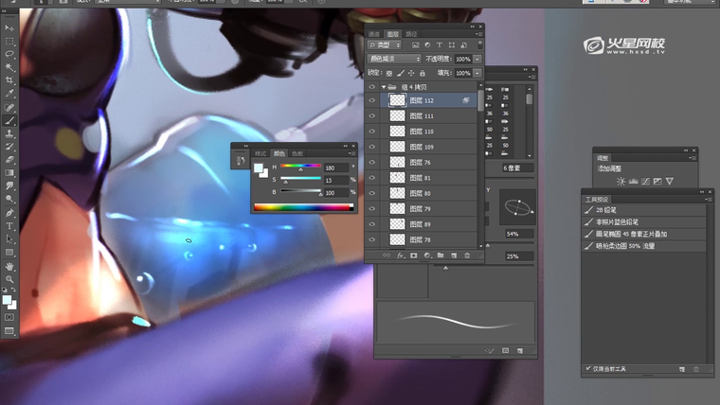Toggle visibility of layer 图层 76

tap(372, 163)
